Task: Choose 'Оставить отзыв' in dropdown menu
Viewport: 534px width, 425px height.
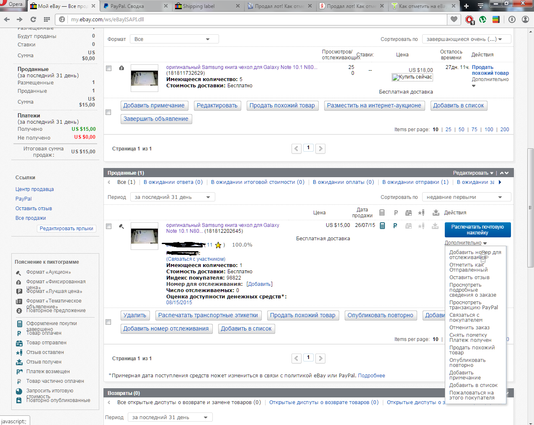Action: point(469,277)
